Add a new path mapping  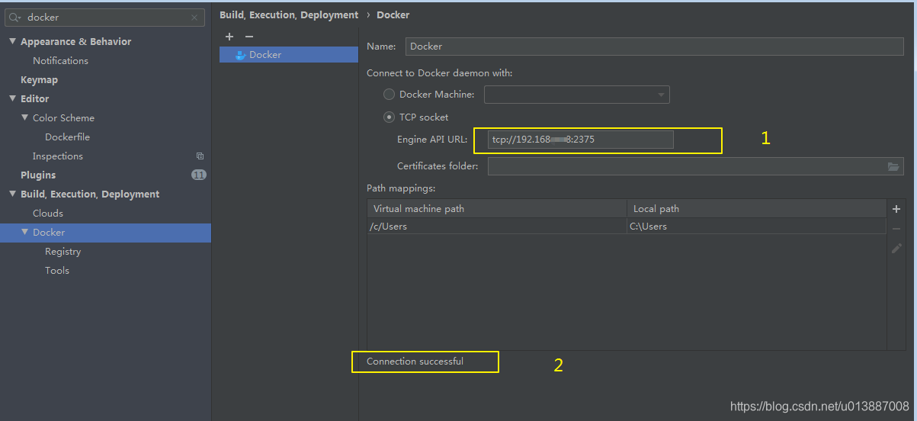tap(896, 209)
